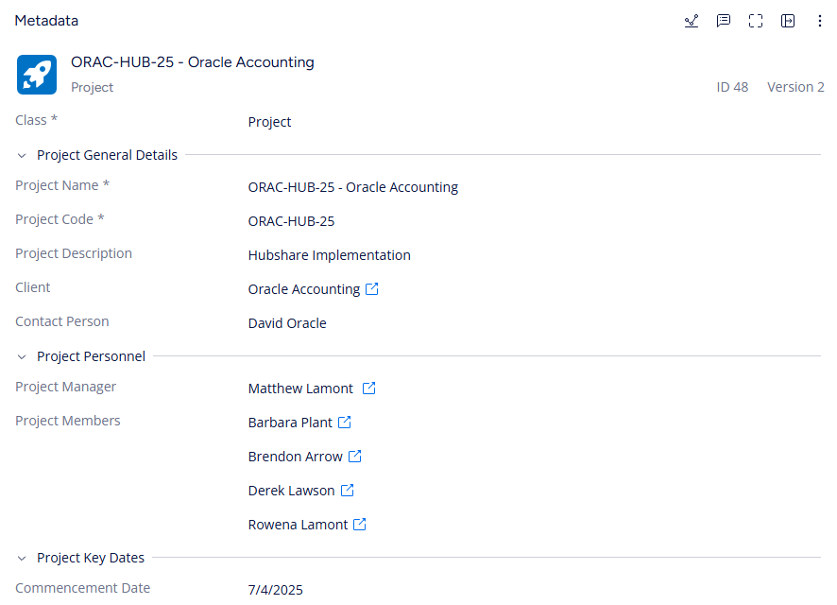Viewport: 837px width, 605px height.
Task: Open the workflow icon in Metadata header
Action: point(692,21)
